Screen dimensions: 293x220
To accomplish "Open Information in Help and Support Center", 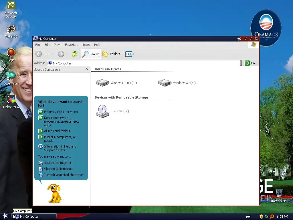I will 57,148.
